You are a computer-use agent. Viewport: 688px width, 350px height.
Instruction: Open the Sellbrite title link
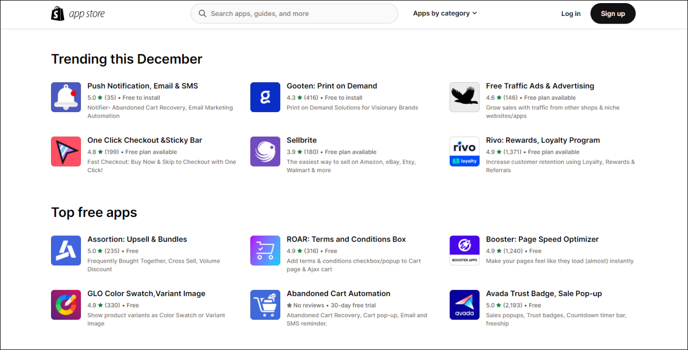point(302,140)
